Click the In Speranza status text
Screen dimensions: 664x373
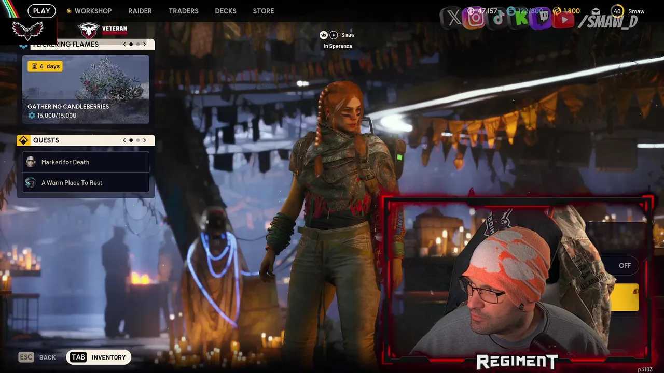(338, 46)
